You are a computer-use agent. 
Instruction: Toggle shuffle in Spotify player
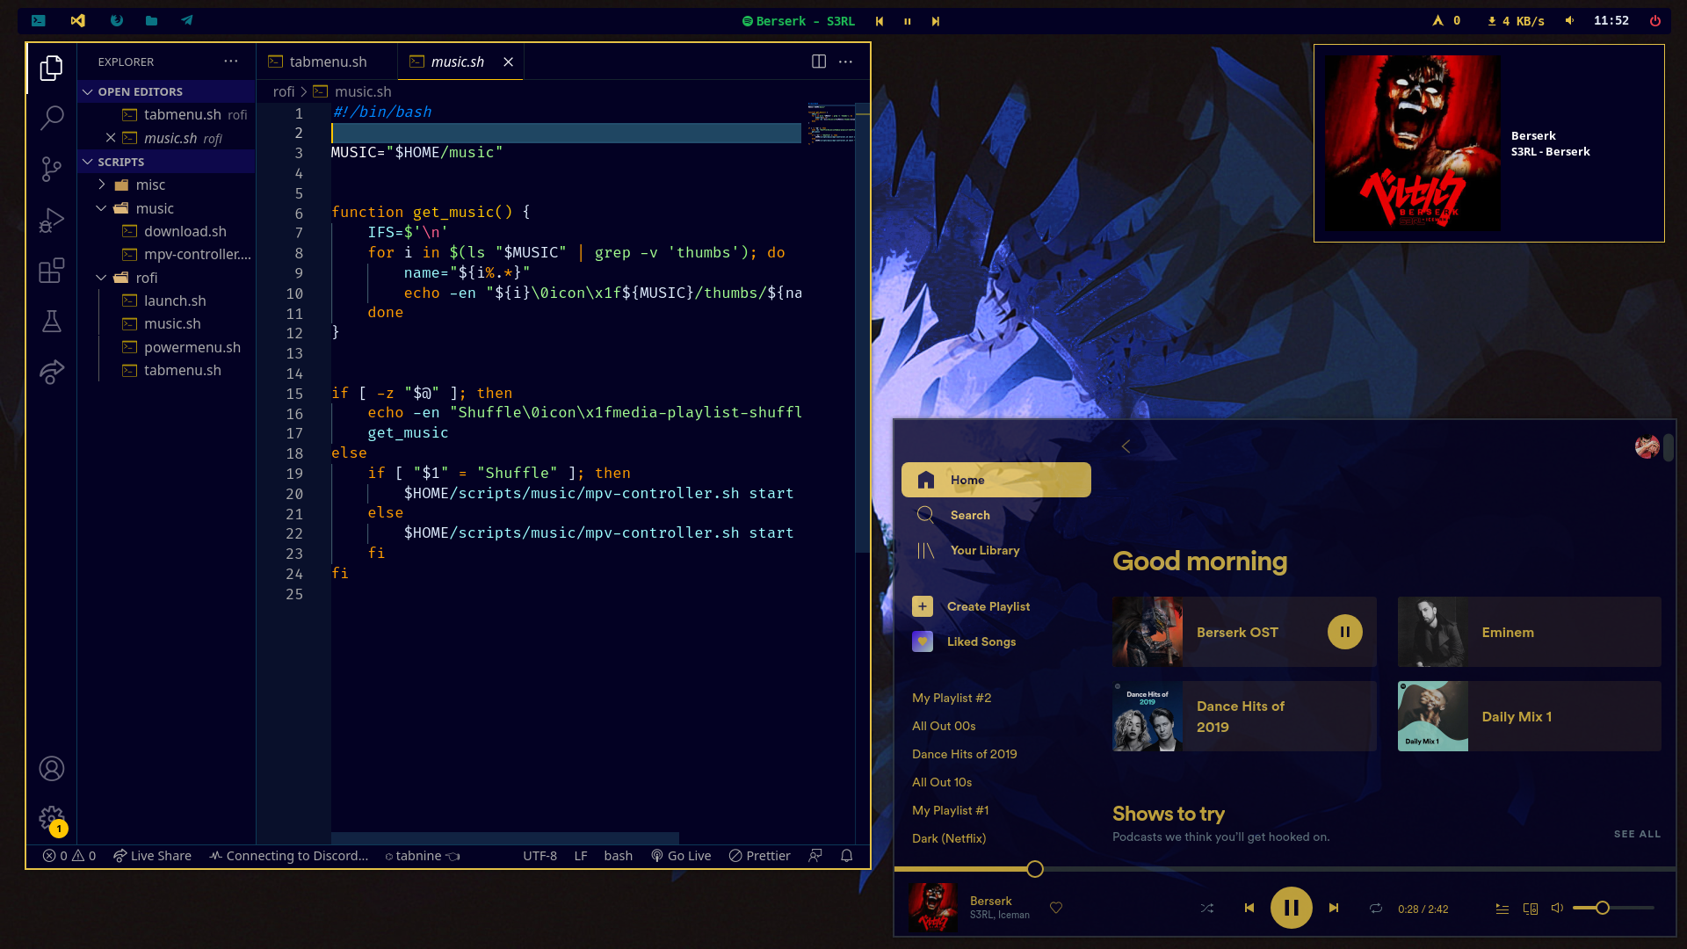(x=1206, y=909)
